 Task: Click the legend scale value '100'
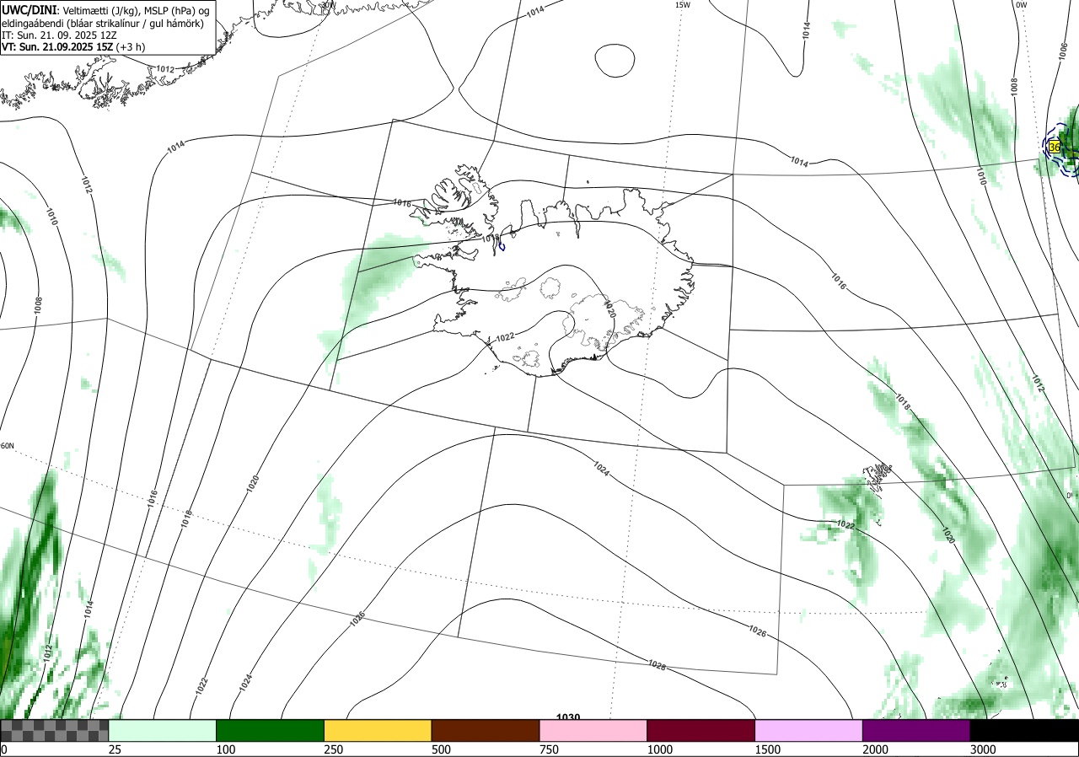coord(225,749)
